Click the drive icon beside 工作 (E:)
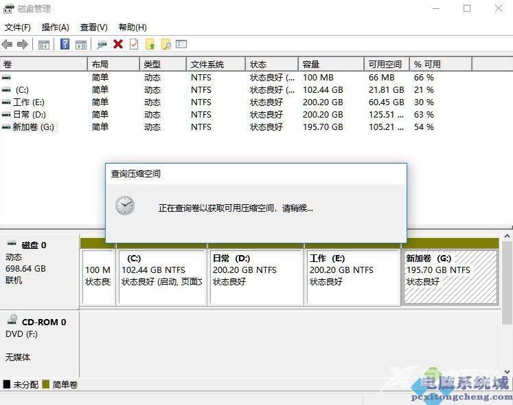 6,102
